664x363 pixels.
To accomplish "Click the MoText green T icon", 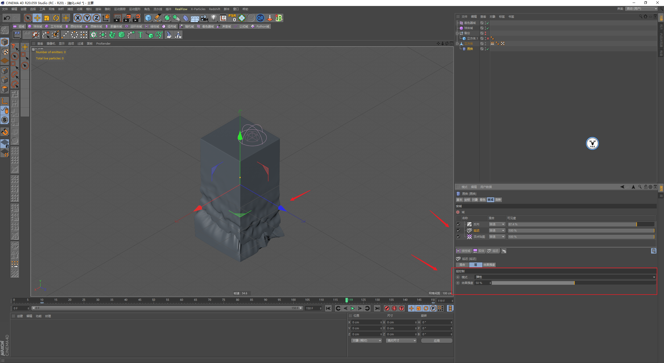I will click(140, 35).
